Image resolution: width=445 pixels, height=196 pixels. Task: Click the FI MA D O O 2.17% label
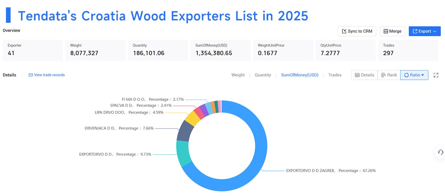153,99
